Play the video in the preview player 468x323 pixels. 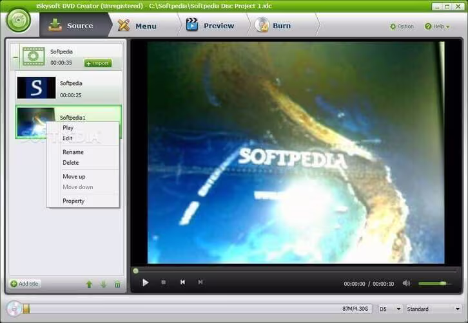[x=145, y=282]
